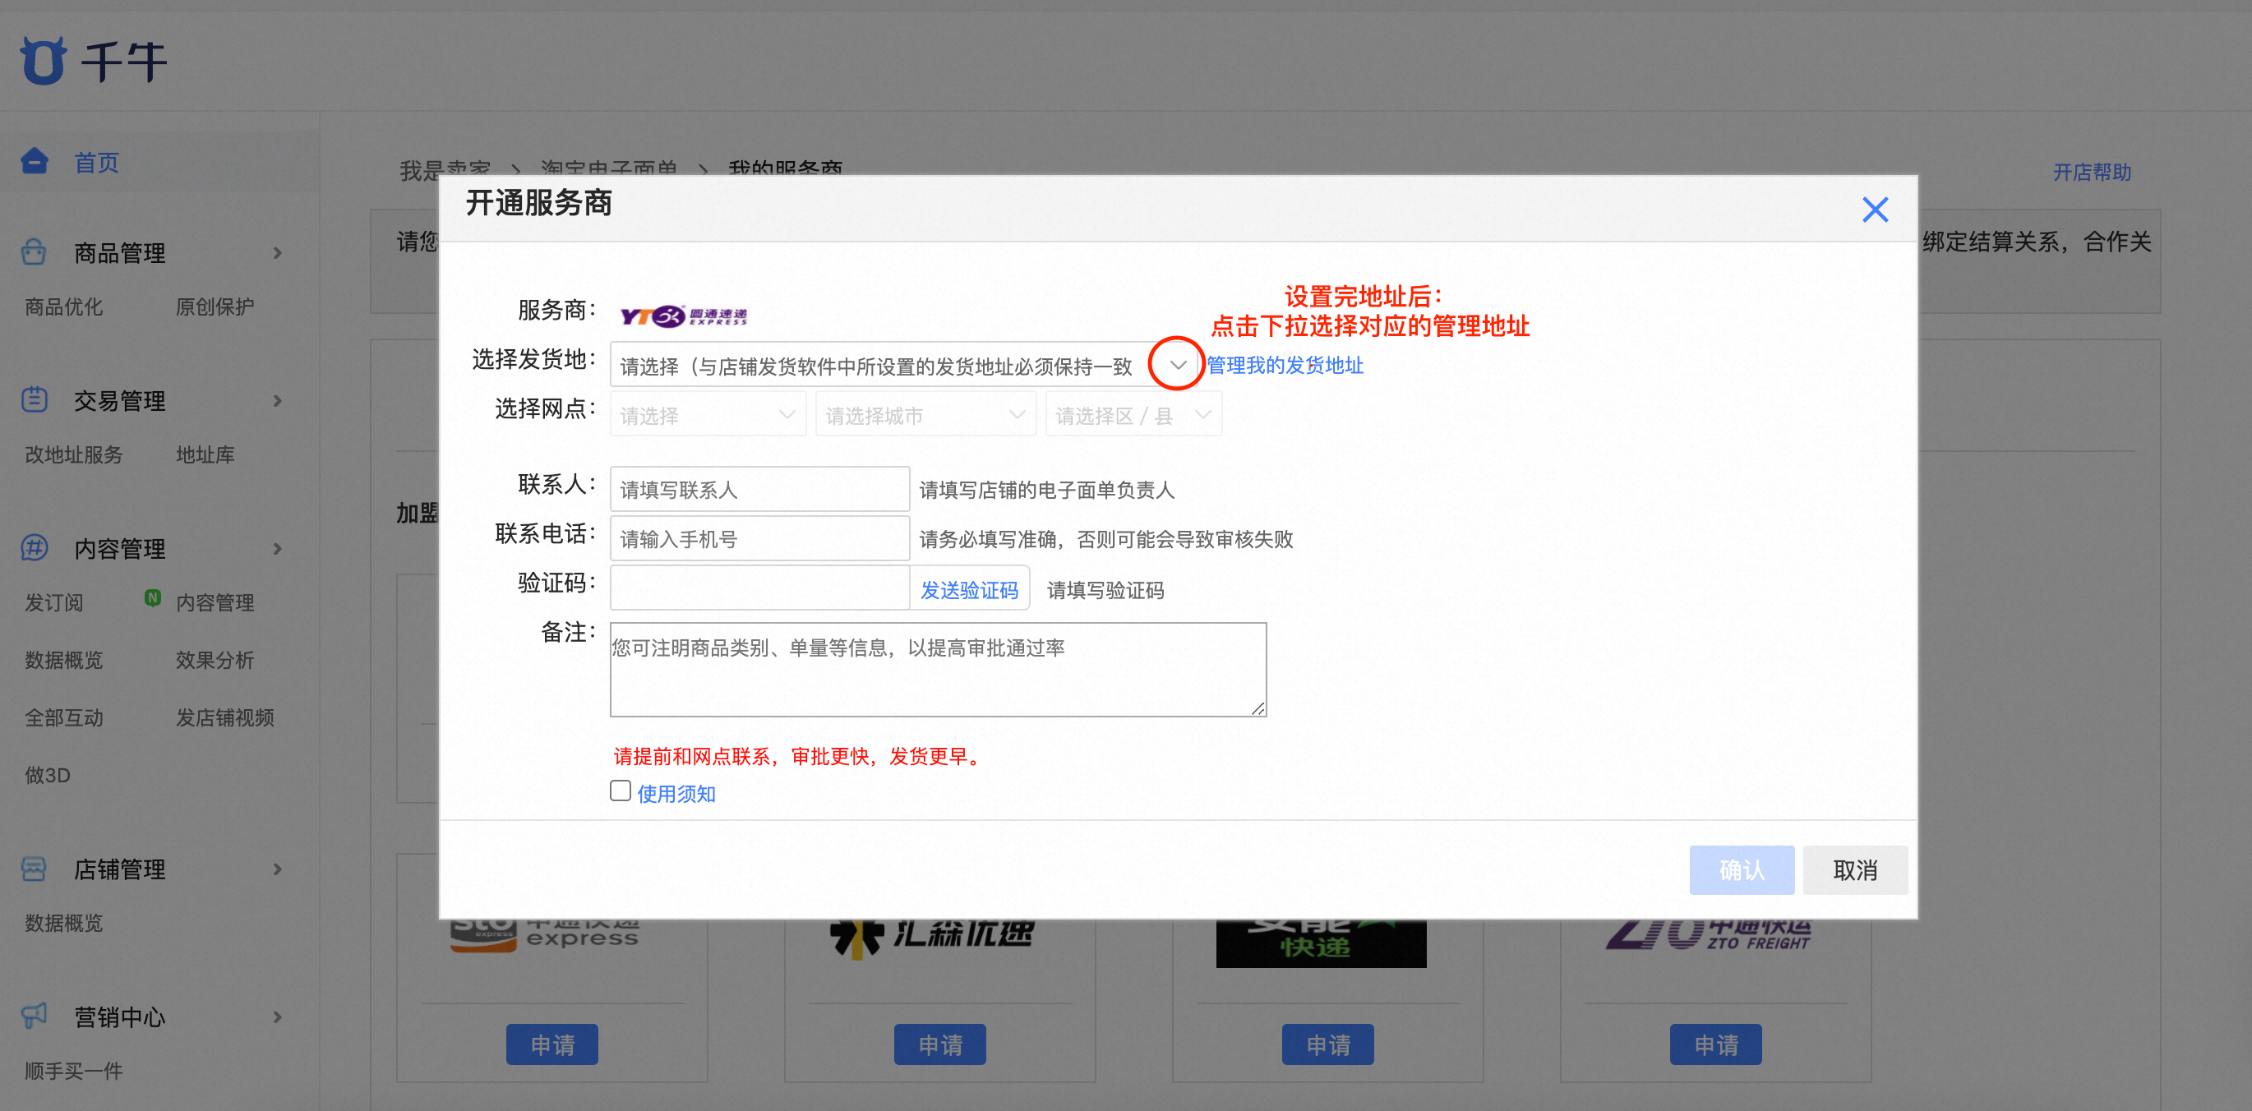Expand the 商品管理 menu arrow
The width and height of the screenshot is (2252, 1111).
pos(277,253)
